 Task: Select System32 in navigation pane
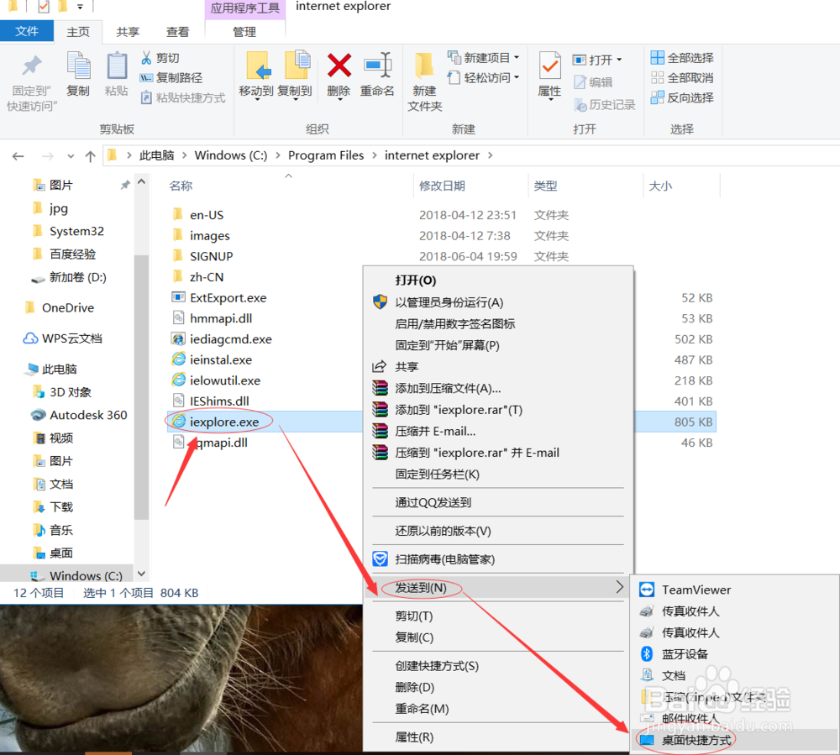[68, 231]
